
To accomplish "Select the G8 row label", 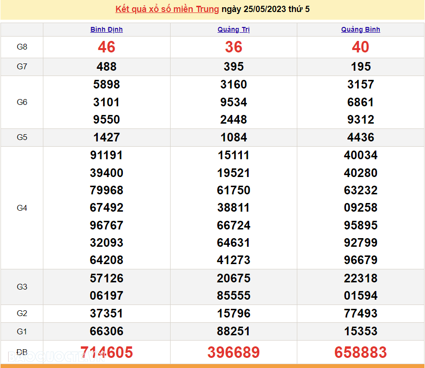I will click(22, 47).
